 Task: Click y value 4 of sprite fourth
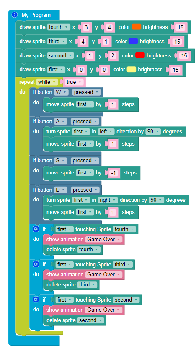tap(109, 27)
